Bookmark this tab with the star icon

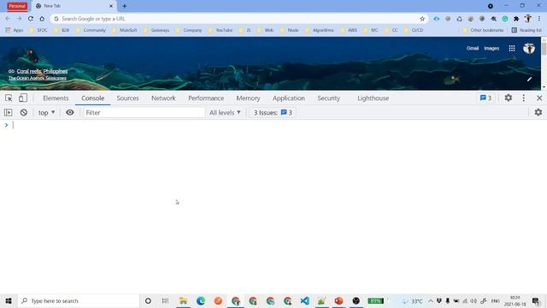pyautogui.click(x=422, y=19)
